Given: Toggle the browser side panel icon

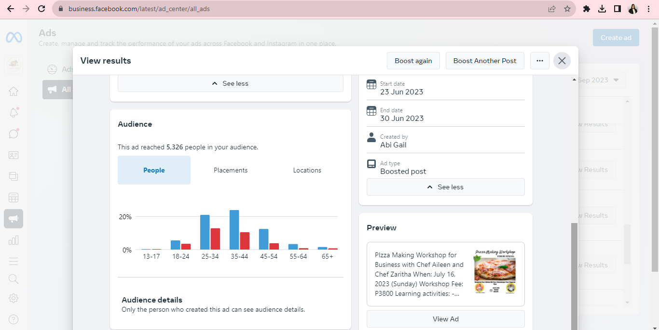Looking at the screenshot, I should [617, 9].
